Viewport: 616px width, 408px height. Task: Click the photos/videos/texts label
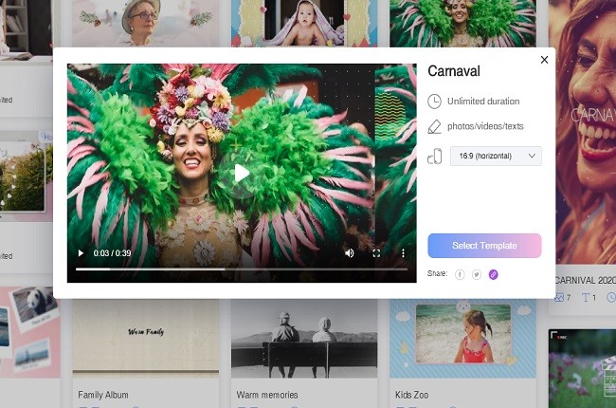[485, 126]
